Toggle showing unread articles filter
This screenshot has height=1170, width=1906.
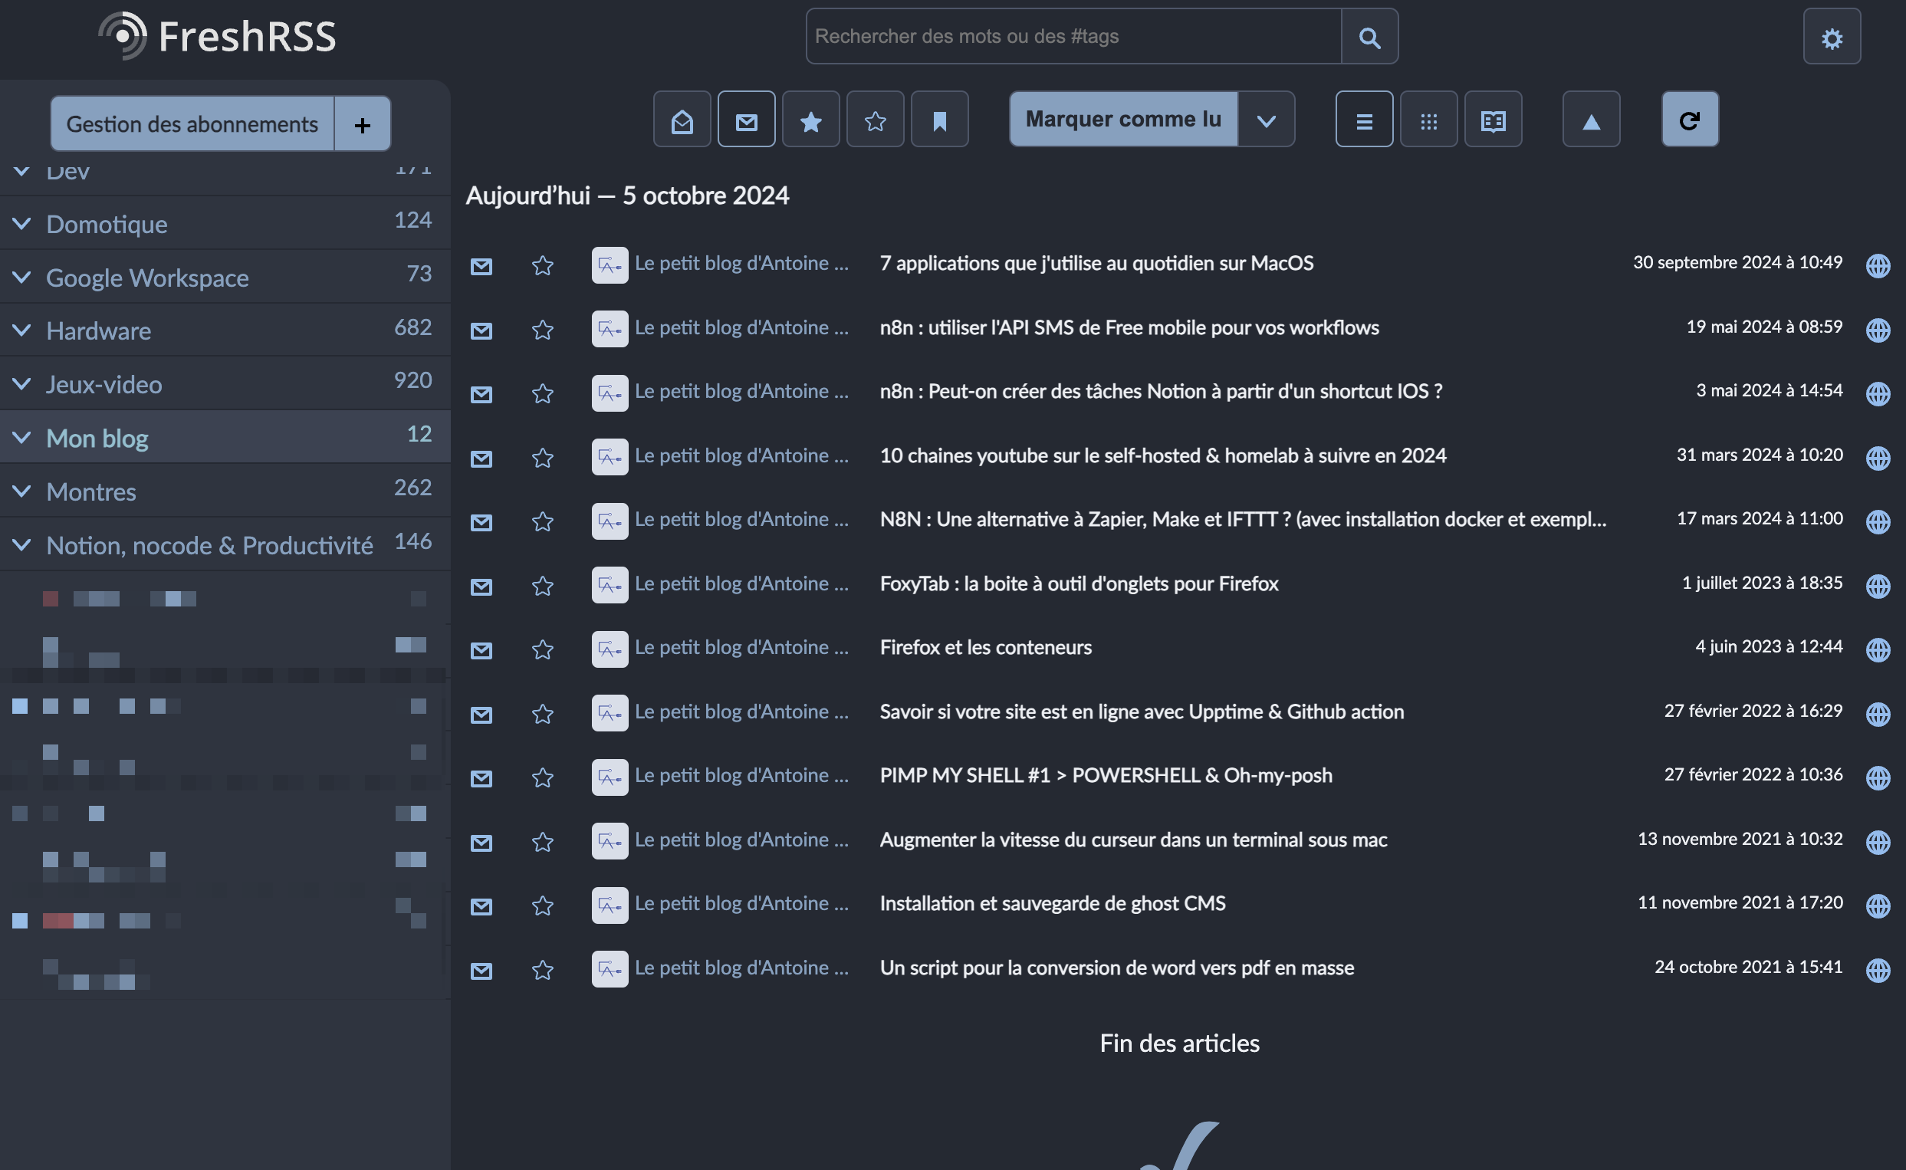click(746, 120)
